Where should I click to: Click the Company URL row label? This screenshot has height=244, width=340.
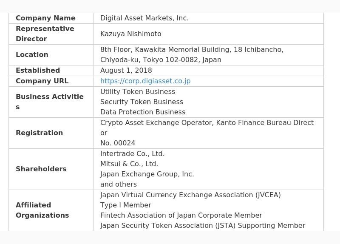pyautogui.click(x=42, y=81)
